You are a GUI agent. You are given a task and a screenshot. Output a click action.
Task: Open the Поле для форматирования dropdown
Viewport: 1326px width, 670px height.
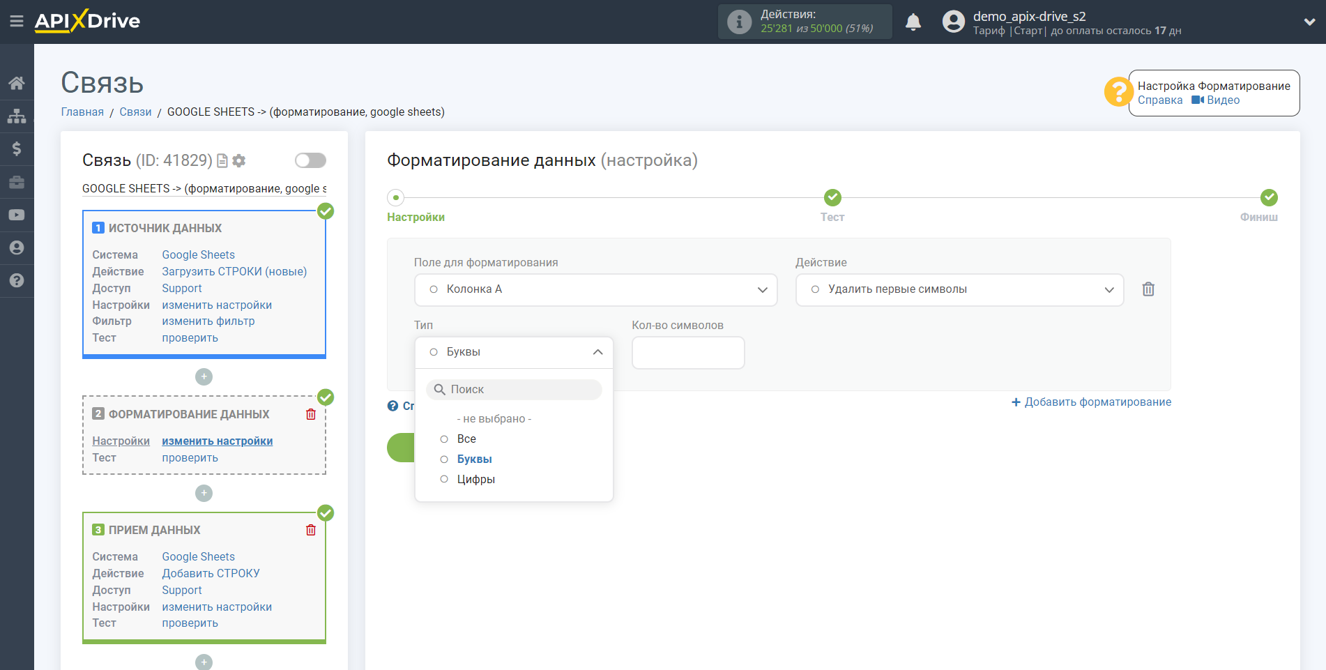point(596,289)
